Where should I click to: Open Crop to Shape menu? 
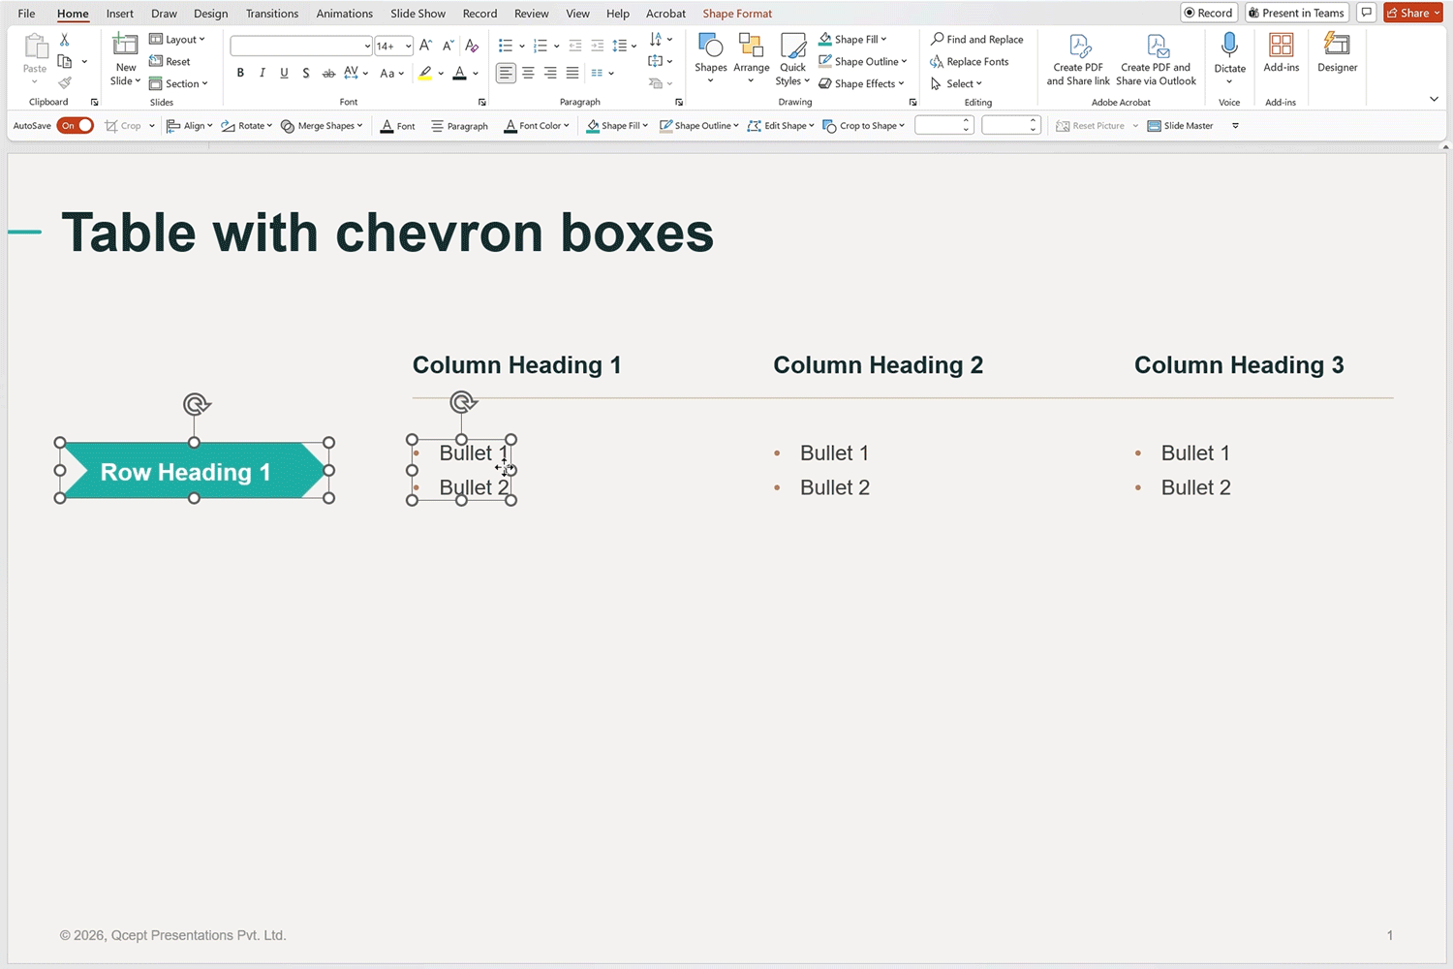(x=863, y=126)
